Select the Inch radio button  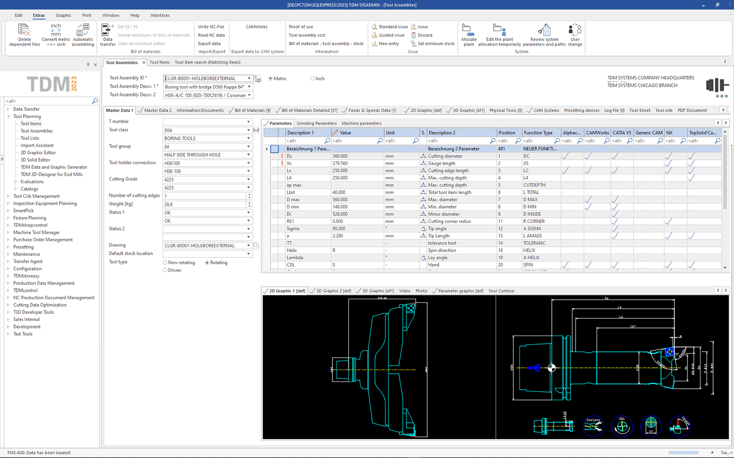point(312,79)
